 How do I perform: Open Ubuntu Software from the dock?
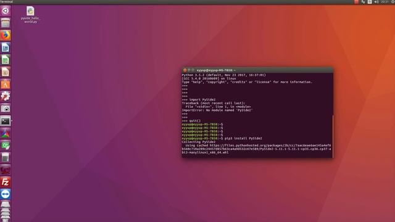coord(6,84)
